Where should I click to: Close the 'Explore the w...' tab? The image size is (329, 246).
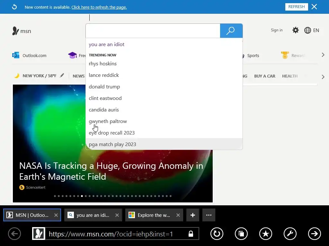[x=178, y=215]
